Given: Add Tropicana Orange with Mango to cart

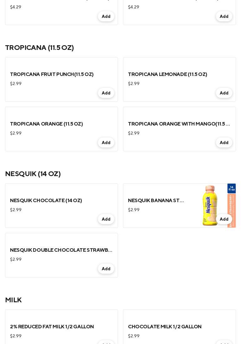Looking at the screenshot, I should [224, 142].
